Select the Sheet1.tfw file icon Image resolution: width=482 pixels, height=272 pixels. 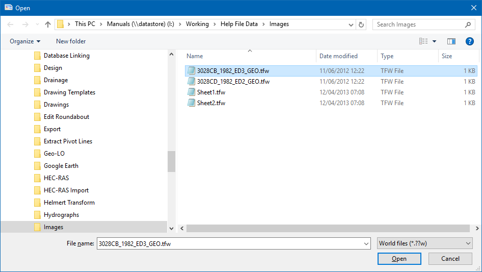191,92
